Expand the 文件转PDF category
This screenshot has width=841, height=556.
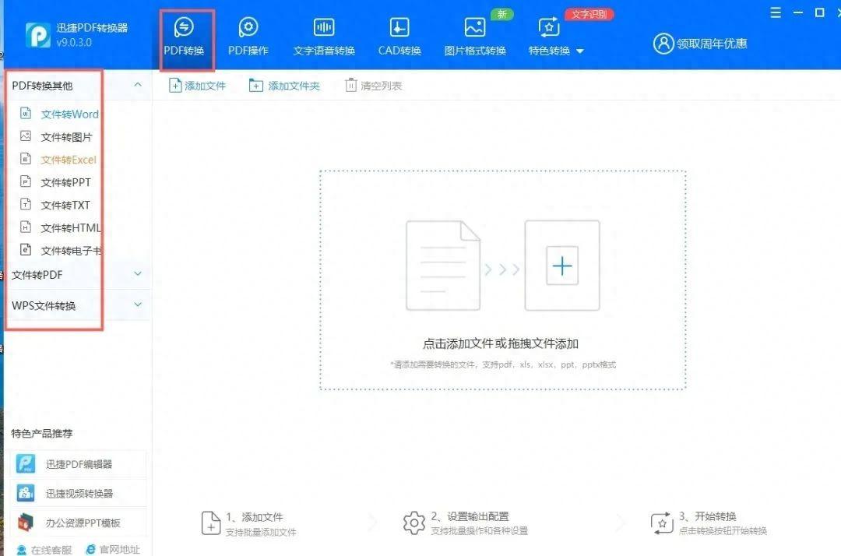coord(138,274)
